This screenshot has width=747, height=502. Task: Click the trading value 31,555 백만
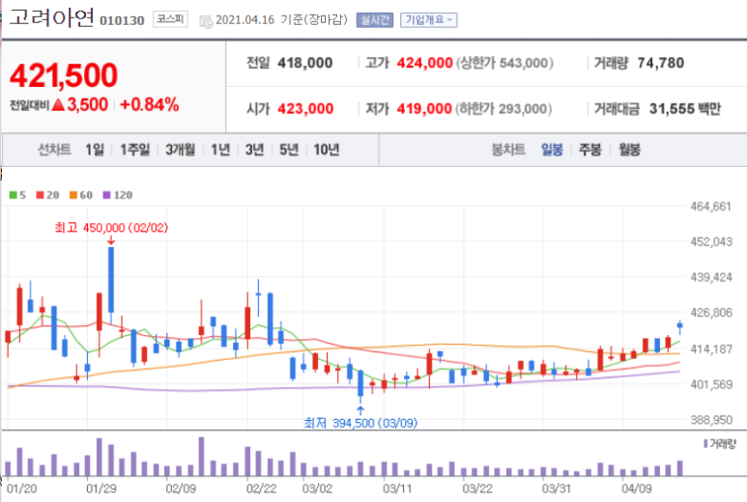685,108
